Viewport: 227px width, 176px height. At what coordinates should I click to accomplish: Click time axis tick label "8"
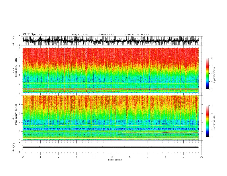click(166, 157)
